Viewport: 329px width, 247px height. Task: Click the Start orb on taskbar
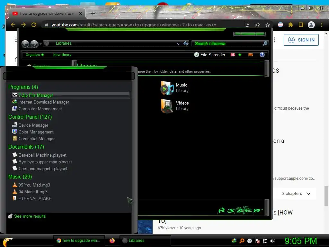pos(8,242)
